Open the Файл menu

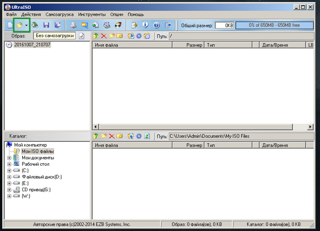click(x=11, y=14)
